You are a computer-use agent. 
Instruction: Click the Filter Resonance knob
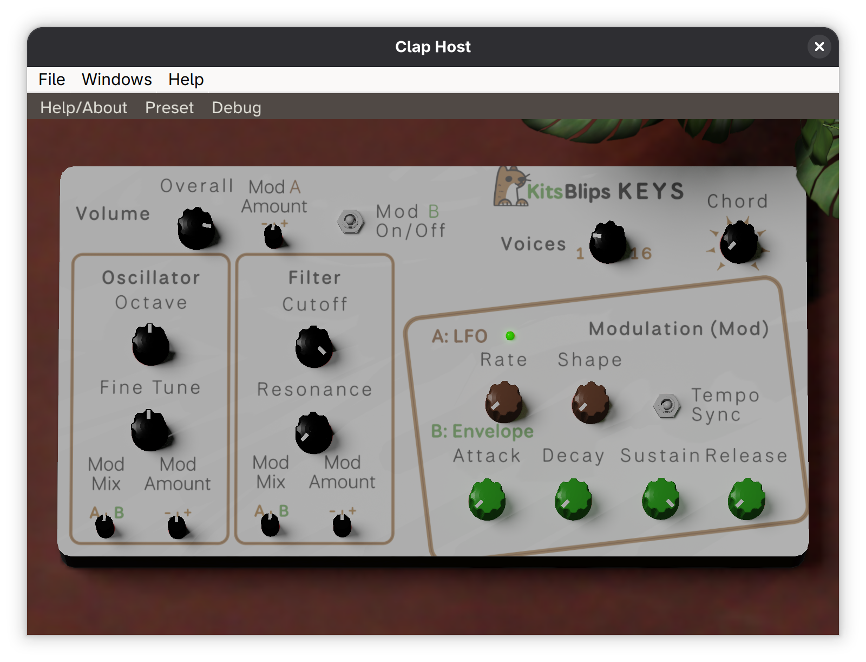click(x=314, y=433)
